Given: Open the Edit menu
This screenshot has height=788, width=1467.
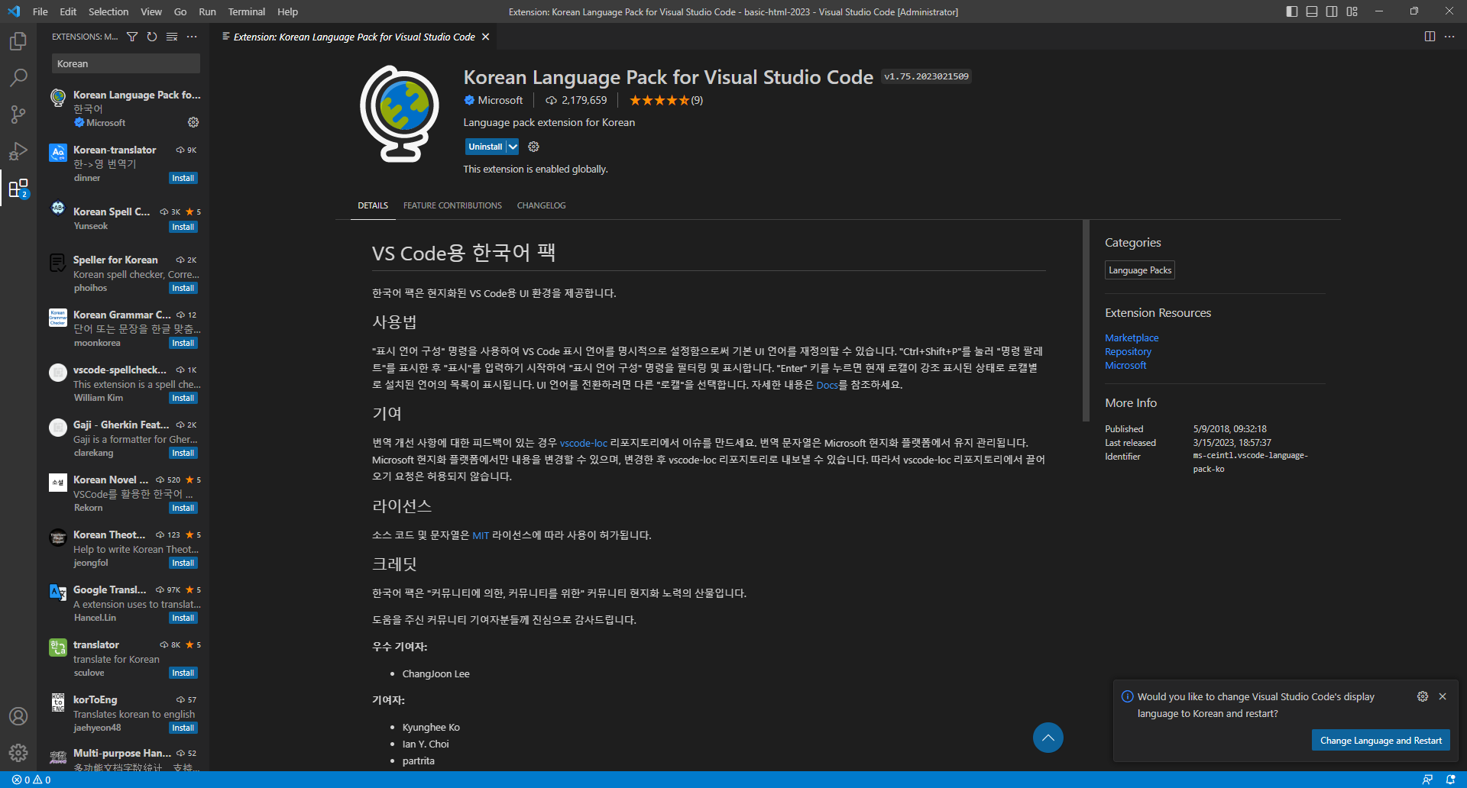Looking at the screenshot, I should (x=68, y=11).
